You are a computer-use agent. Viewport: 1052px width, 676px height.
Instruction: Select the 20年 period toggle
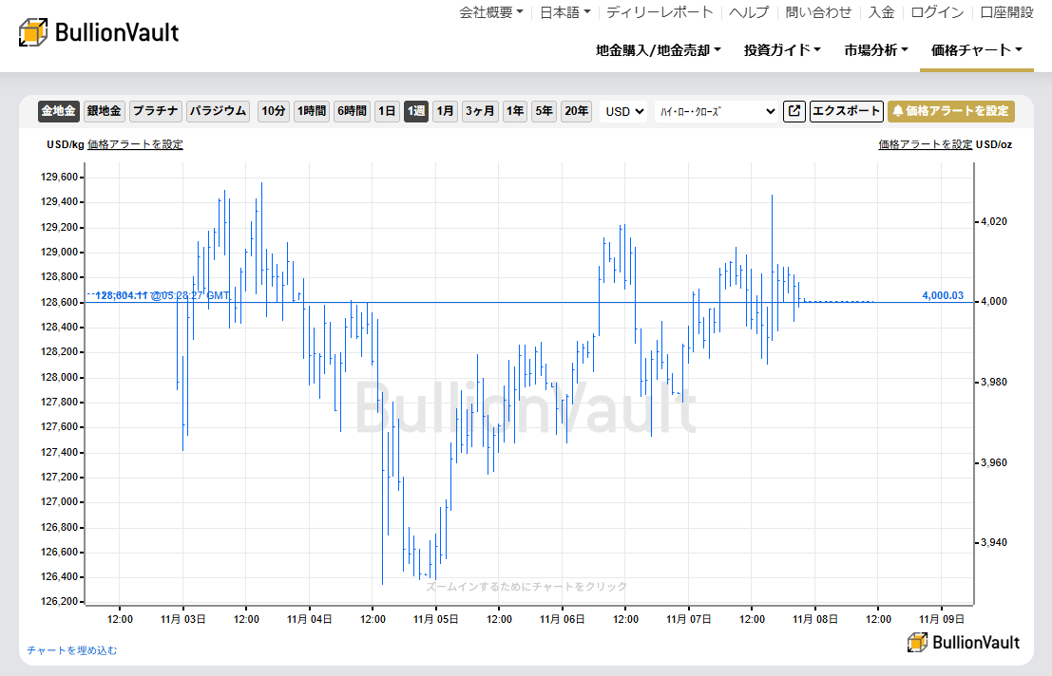point(576,111)
